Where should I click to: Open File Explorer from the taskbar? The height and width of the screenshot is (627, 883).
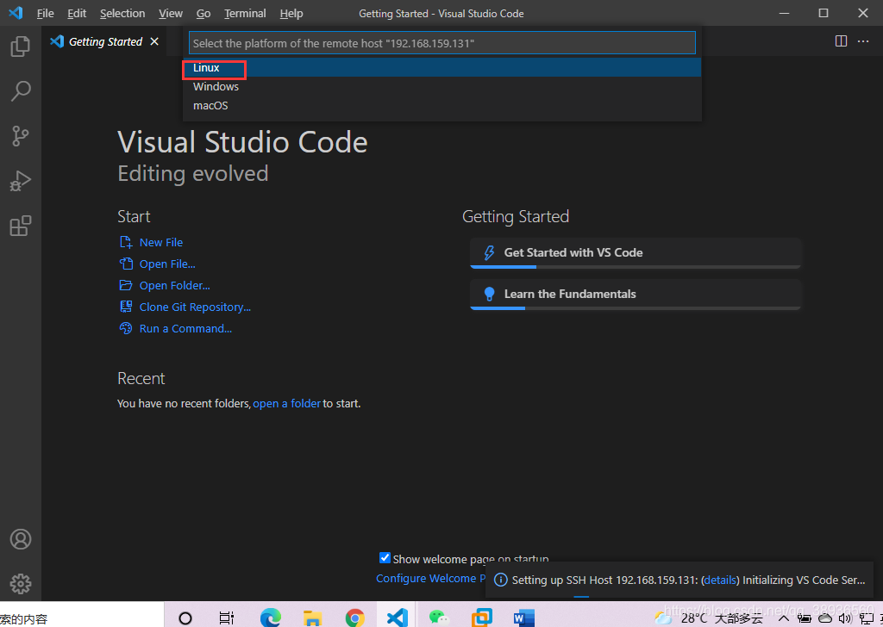tap(312, 618)
